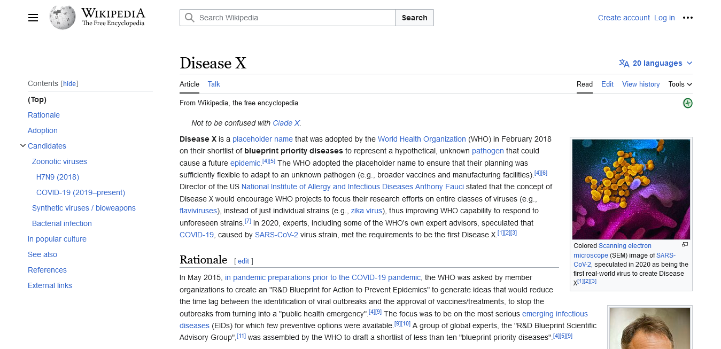This screenshot has height=349, width=721.
Task: Jump to COVID-19 (2019–present) subsection
Action: tap(81, 192)
